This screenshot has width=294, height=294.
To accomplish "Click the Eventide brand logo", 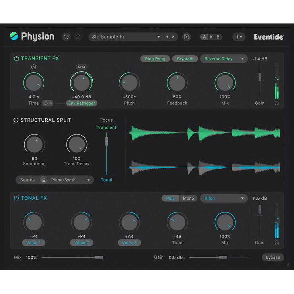I will tap(269, 37).
